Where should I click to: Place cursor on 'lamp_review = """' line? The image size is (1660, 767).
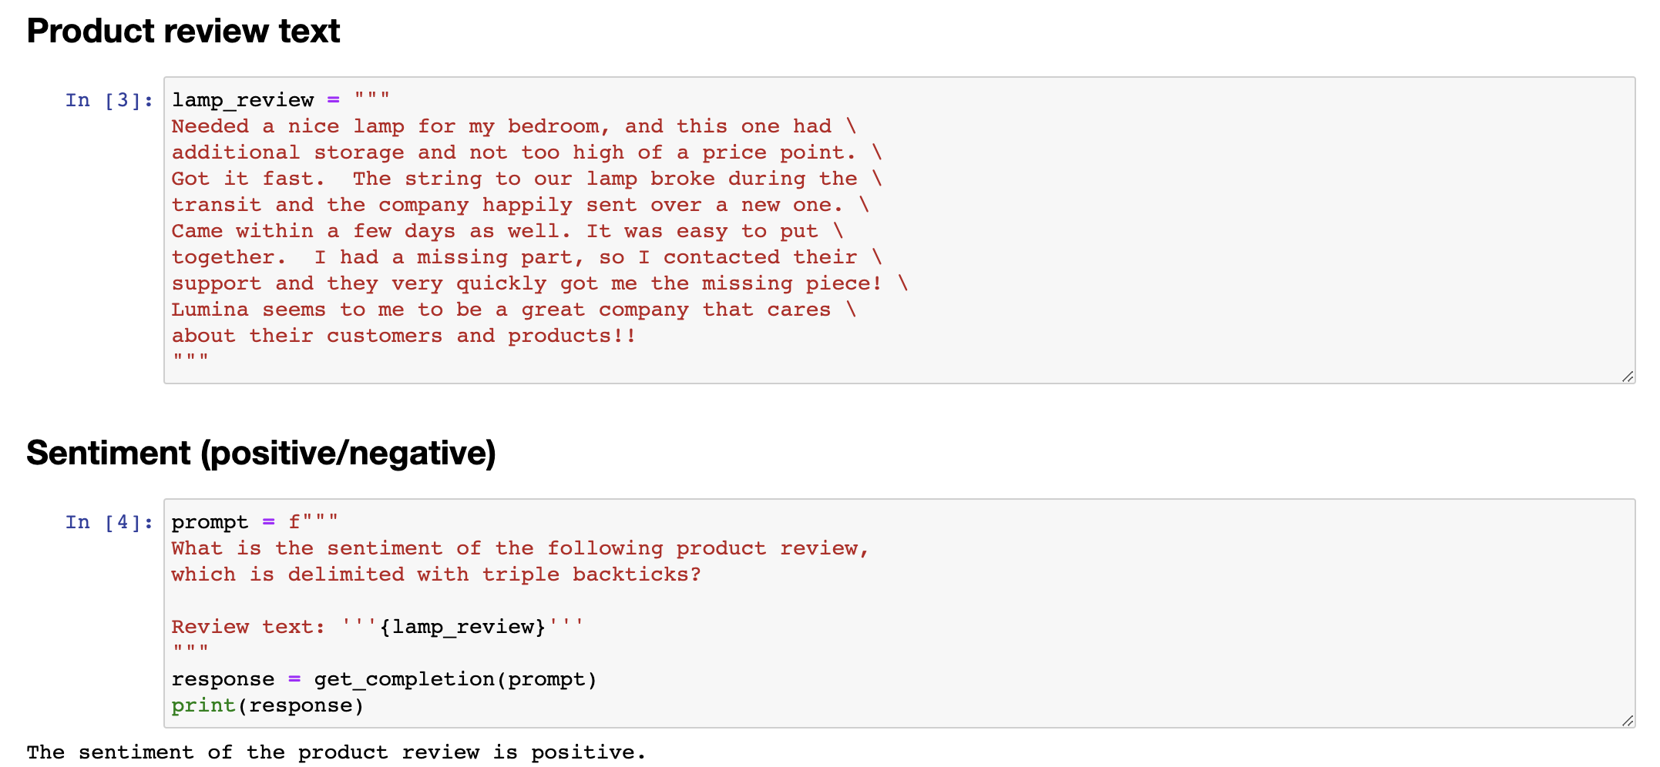(281, 100)
